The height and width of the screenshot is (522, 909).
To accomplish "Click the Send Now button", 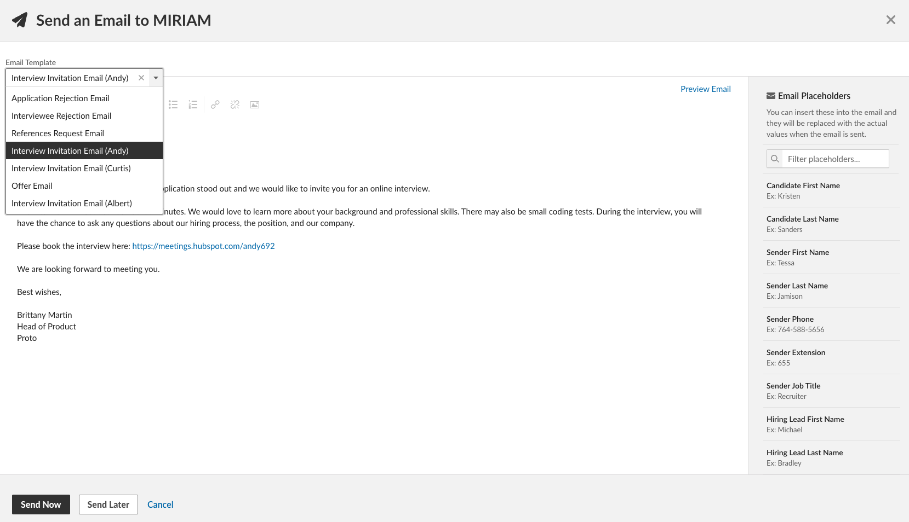I will tap(41, 504).
